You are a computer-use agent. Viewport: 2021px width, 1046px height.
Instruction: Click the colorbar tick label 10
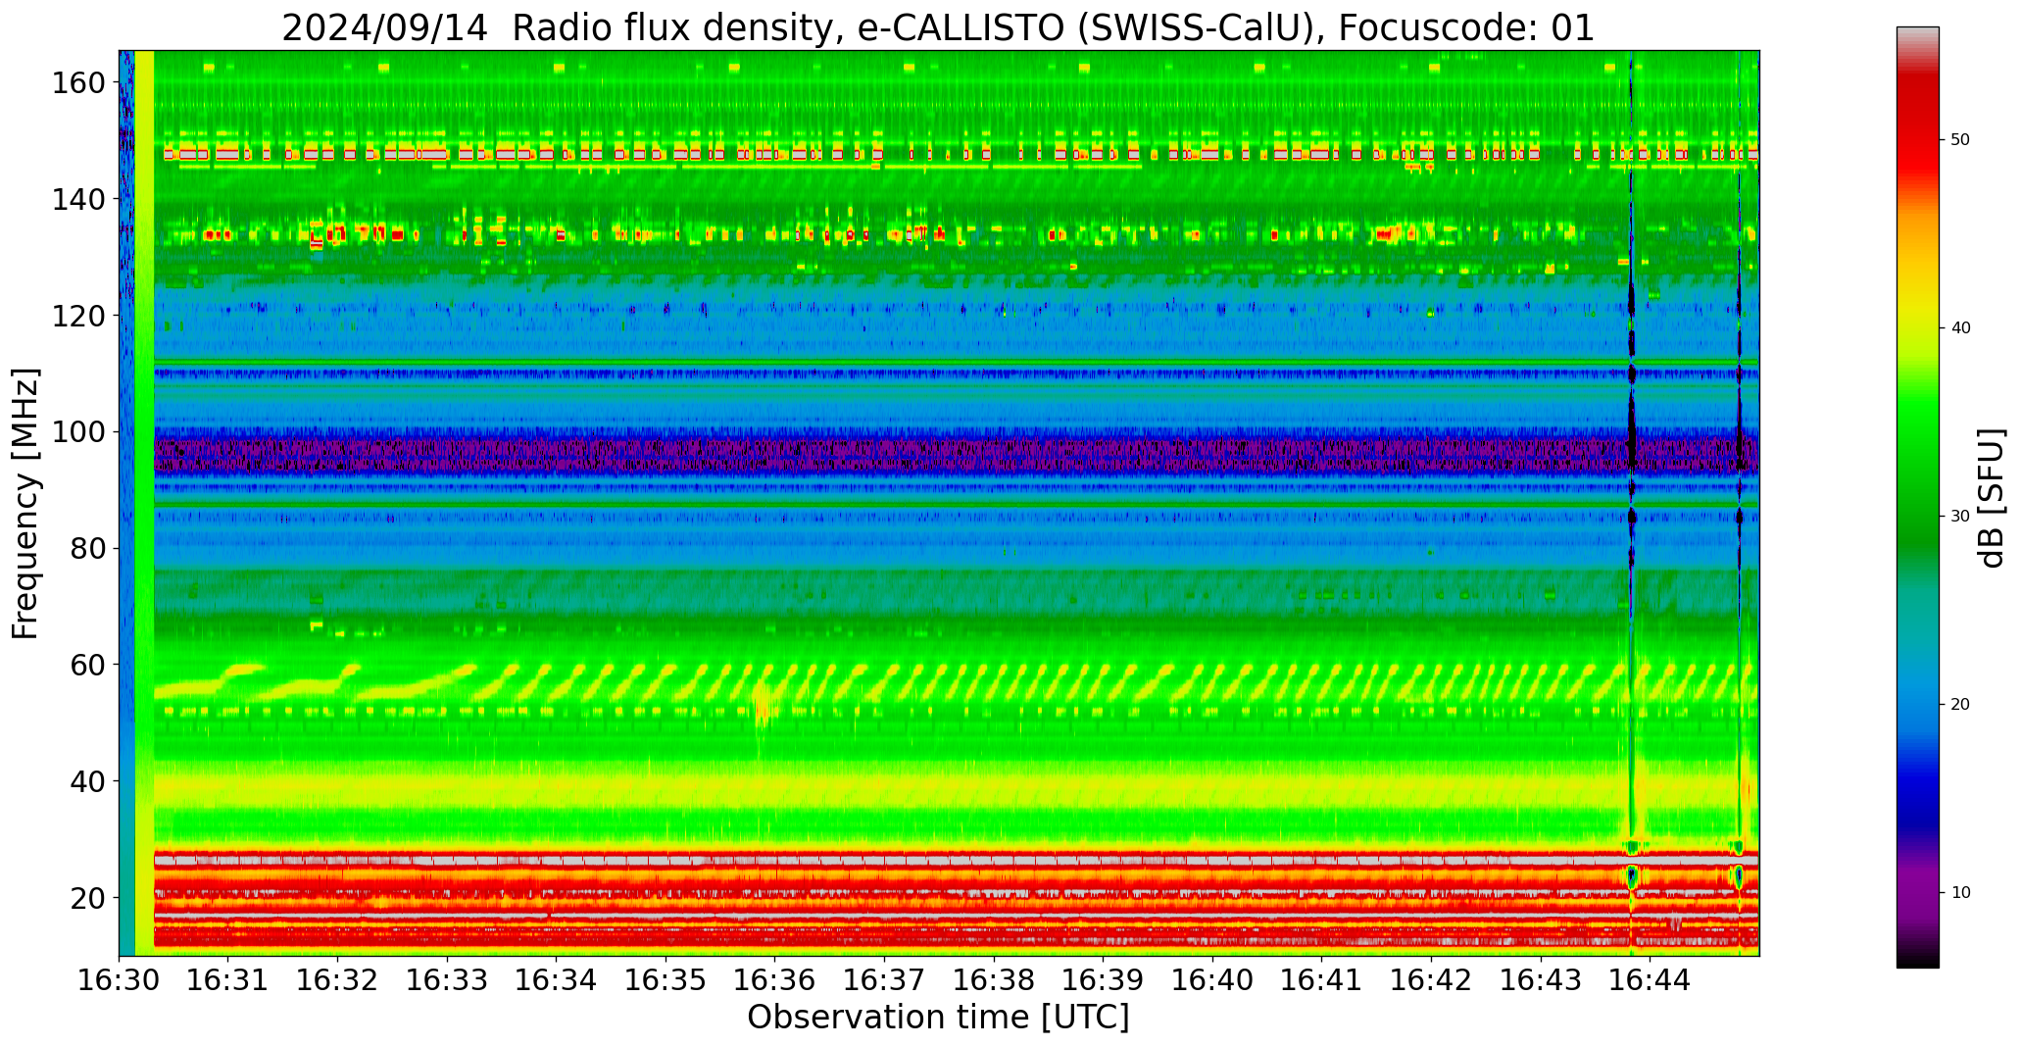click(1960, 893)
